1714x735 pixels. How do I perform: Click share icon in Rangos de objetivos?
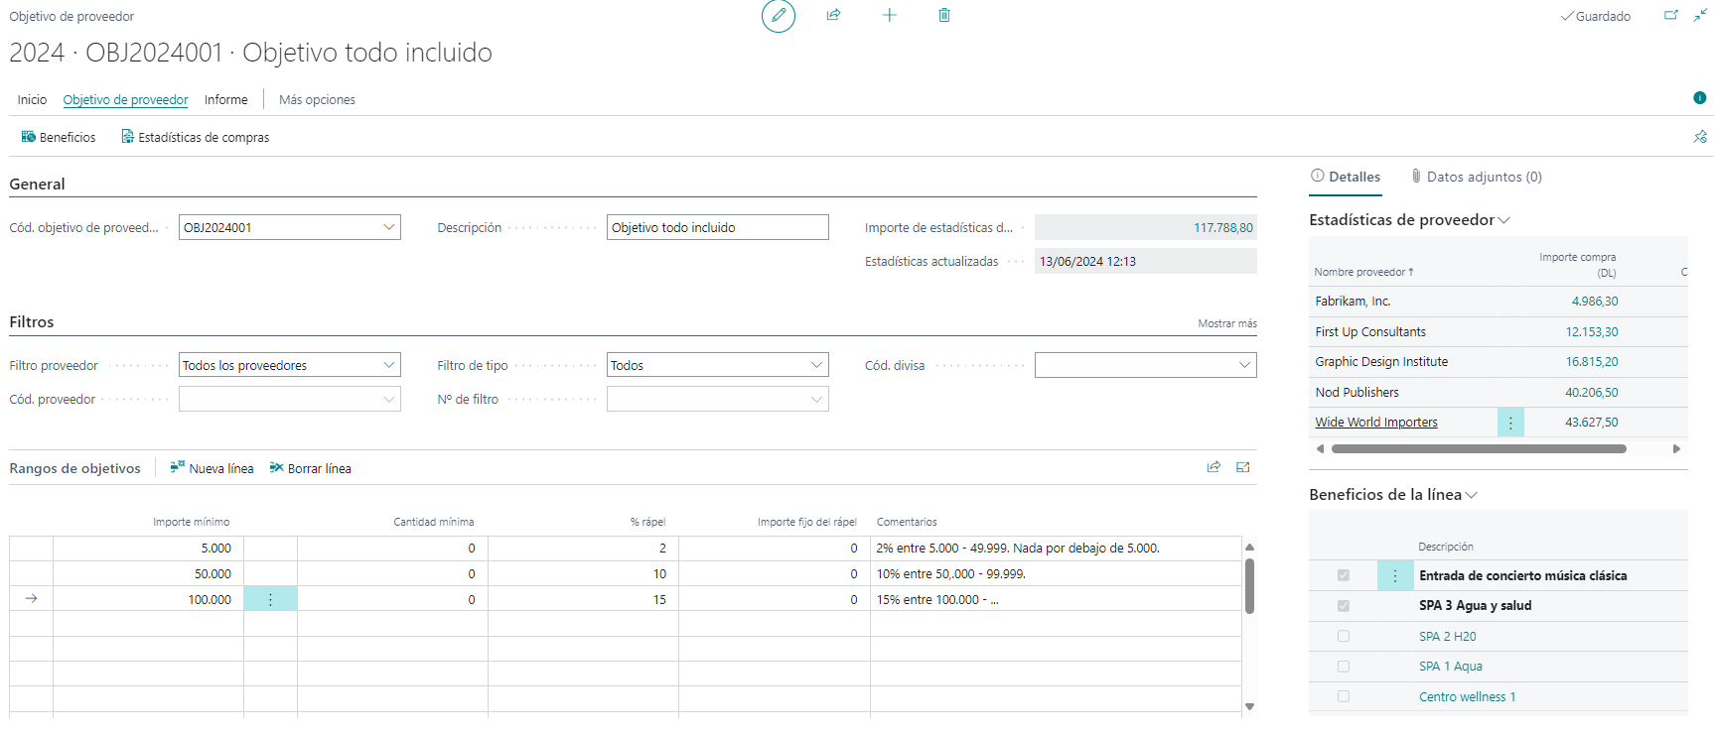1214,467
